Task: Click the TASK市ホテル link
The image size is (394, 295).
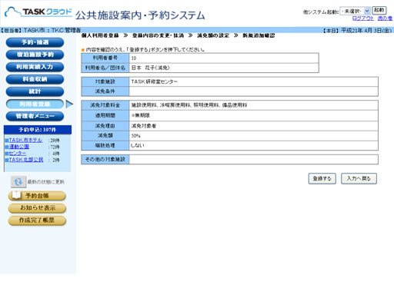Action: coord(25,140)
